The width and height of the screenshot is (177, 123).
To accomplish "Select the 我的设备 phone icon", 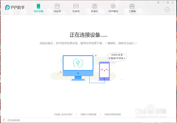I will 38,6.
